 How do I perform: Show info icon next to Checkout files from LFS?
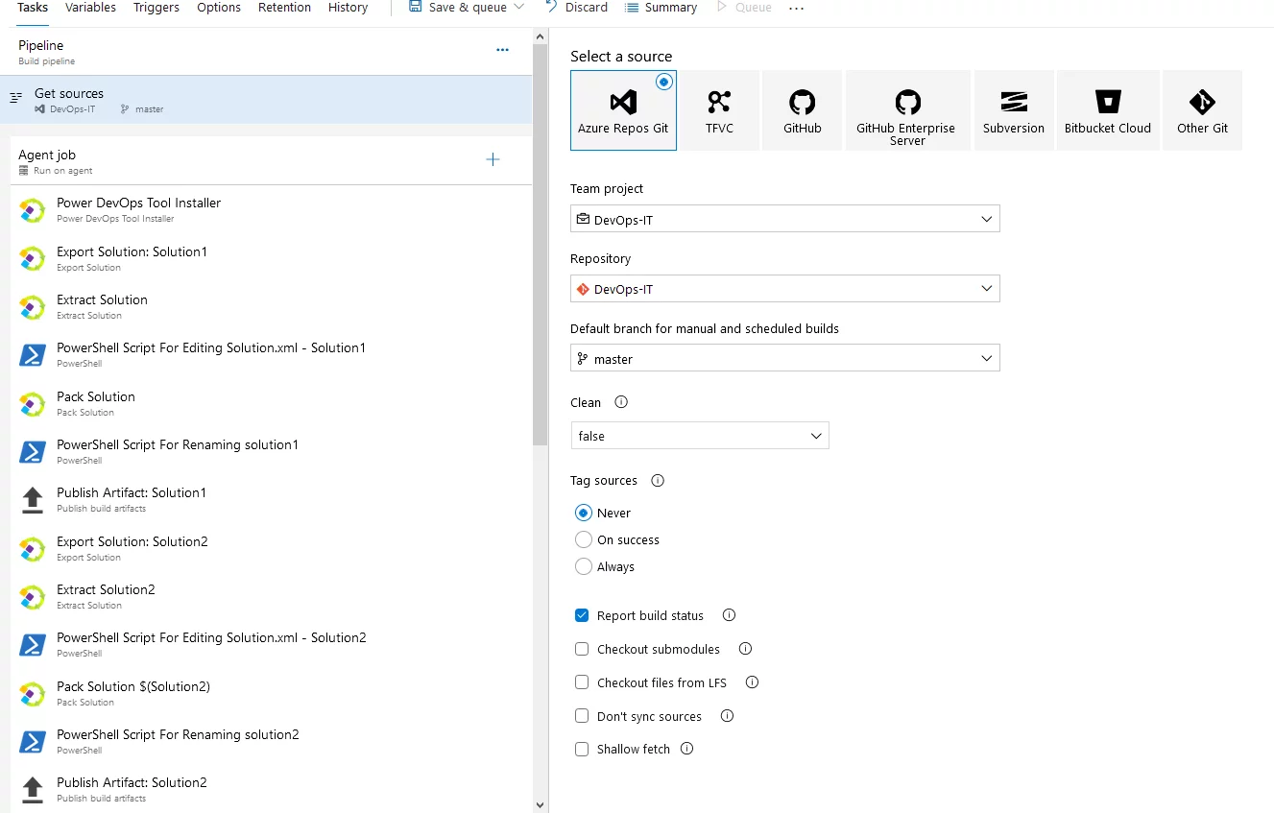tap(752, 682)
